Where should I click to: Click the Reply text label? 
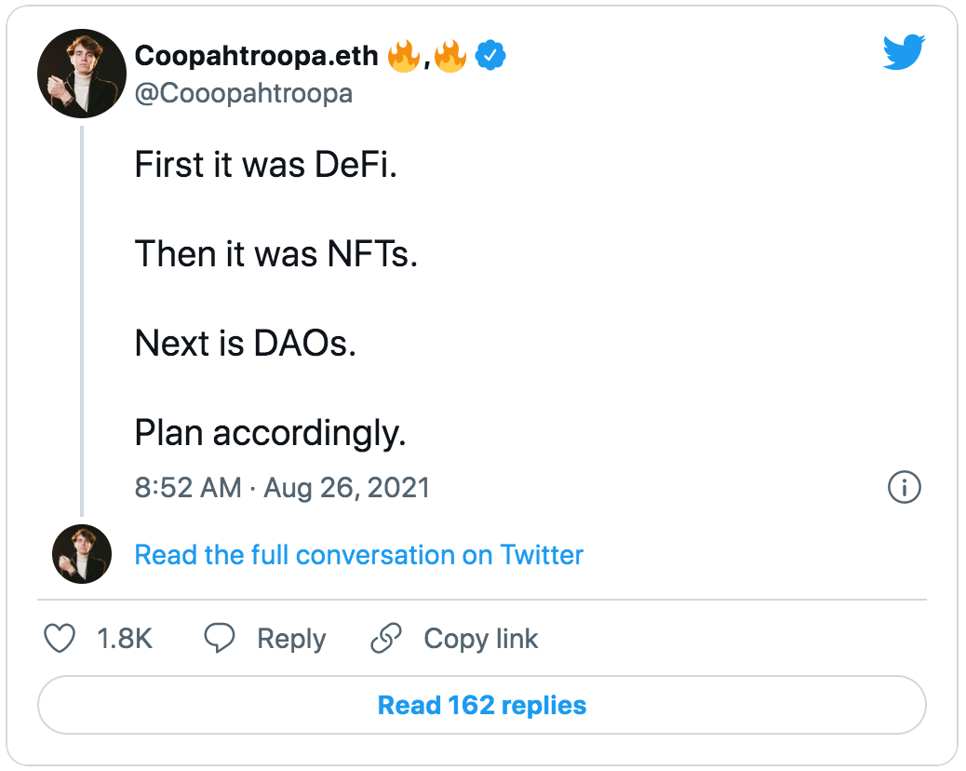tap(291, 639)
